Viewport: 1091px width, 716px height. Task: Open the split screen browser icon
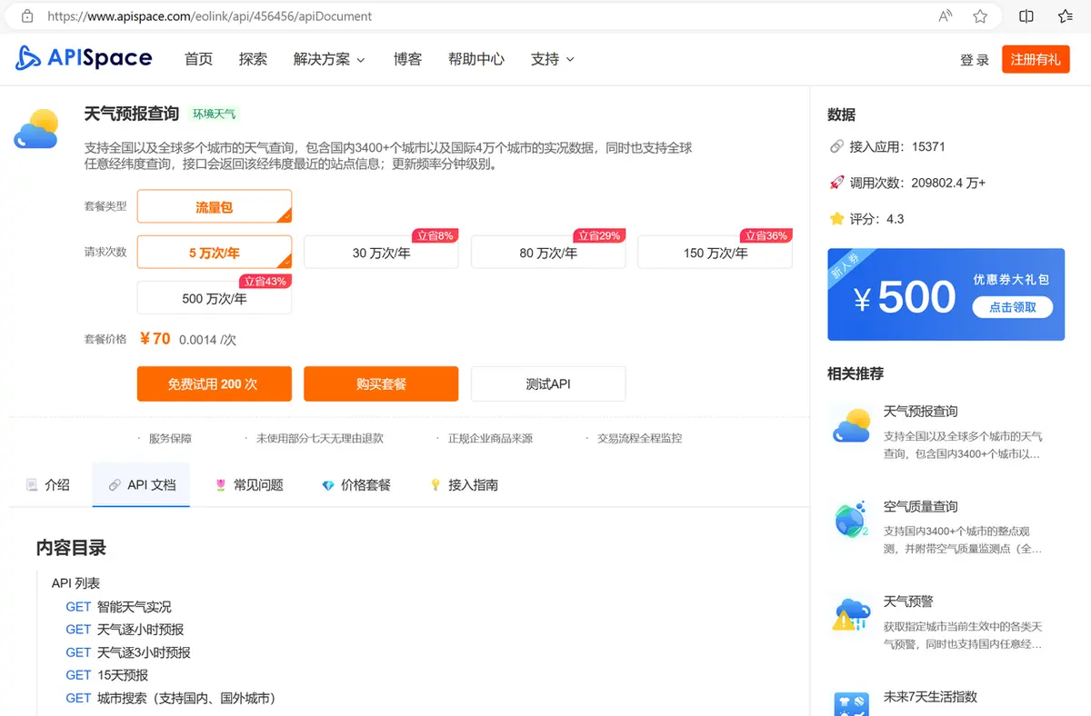[1026, 16]
